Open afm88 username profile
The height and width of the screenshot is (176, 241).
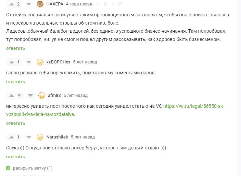point(54,96)
